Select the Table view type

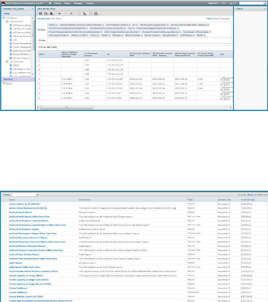tap(209, 19)
